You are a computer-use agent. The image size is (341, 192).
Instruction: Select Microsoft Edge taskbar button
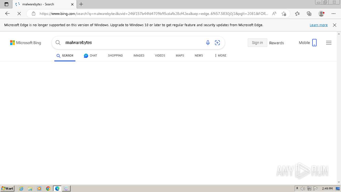point(57,189)
